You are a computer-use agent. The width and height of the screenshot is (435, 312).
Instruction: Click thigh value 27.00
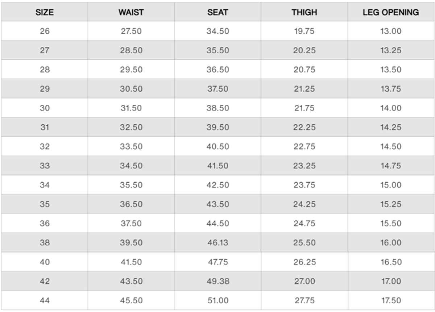[x=304, y=281]
